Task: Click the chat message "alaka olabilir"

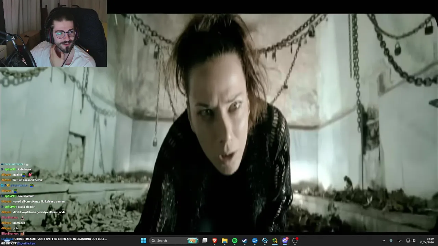Action: tap(26, 207)
